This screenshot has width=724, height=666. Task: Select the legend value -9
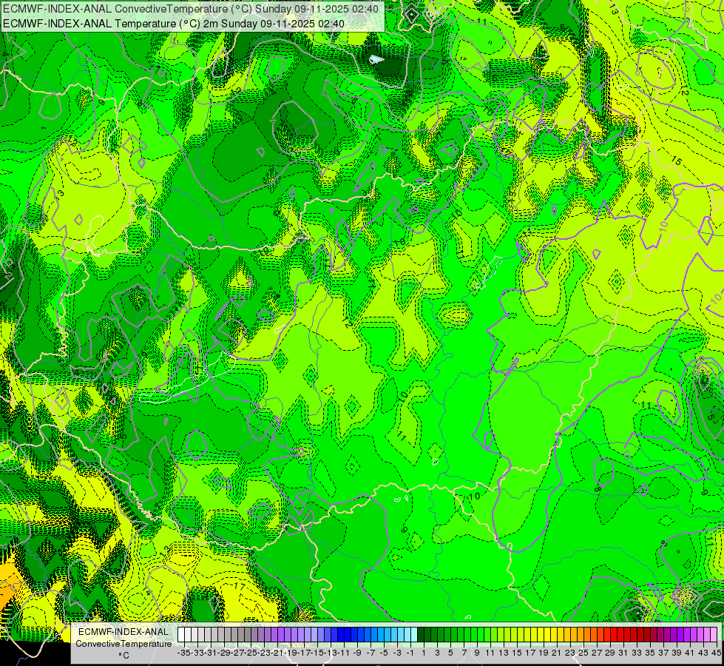pyautogui.click(x=357, y=653)
